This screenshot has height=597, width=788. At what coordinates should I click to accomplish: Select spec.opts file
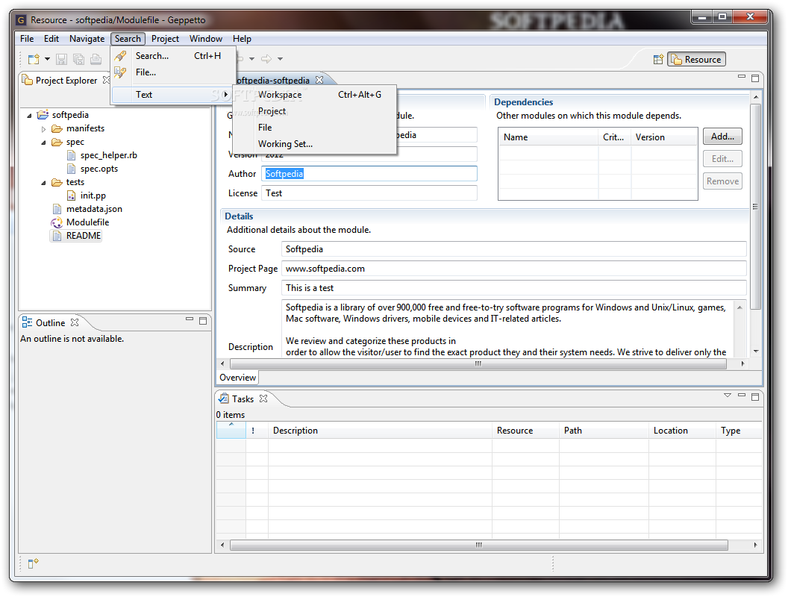tap(99, 169)
